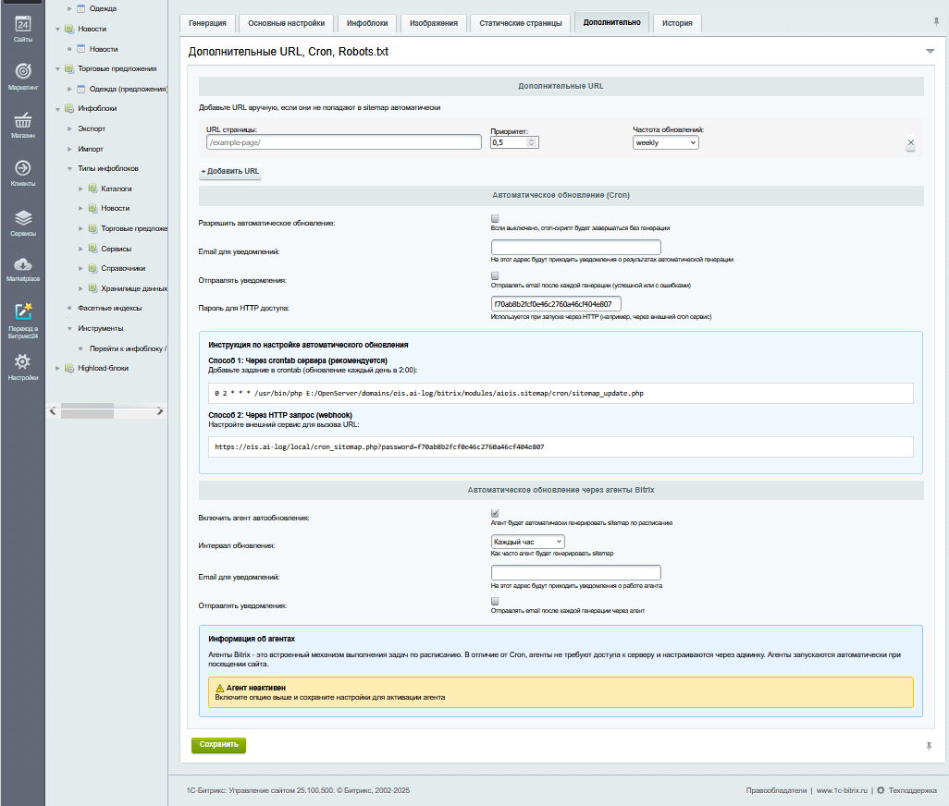Switch to the Инфоблоки tab
This screenshot has height=806, width=949.
point(367,23)
